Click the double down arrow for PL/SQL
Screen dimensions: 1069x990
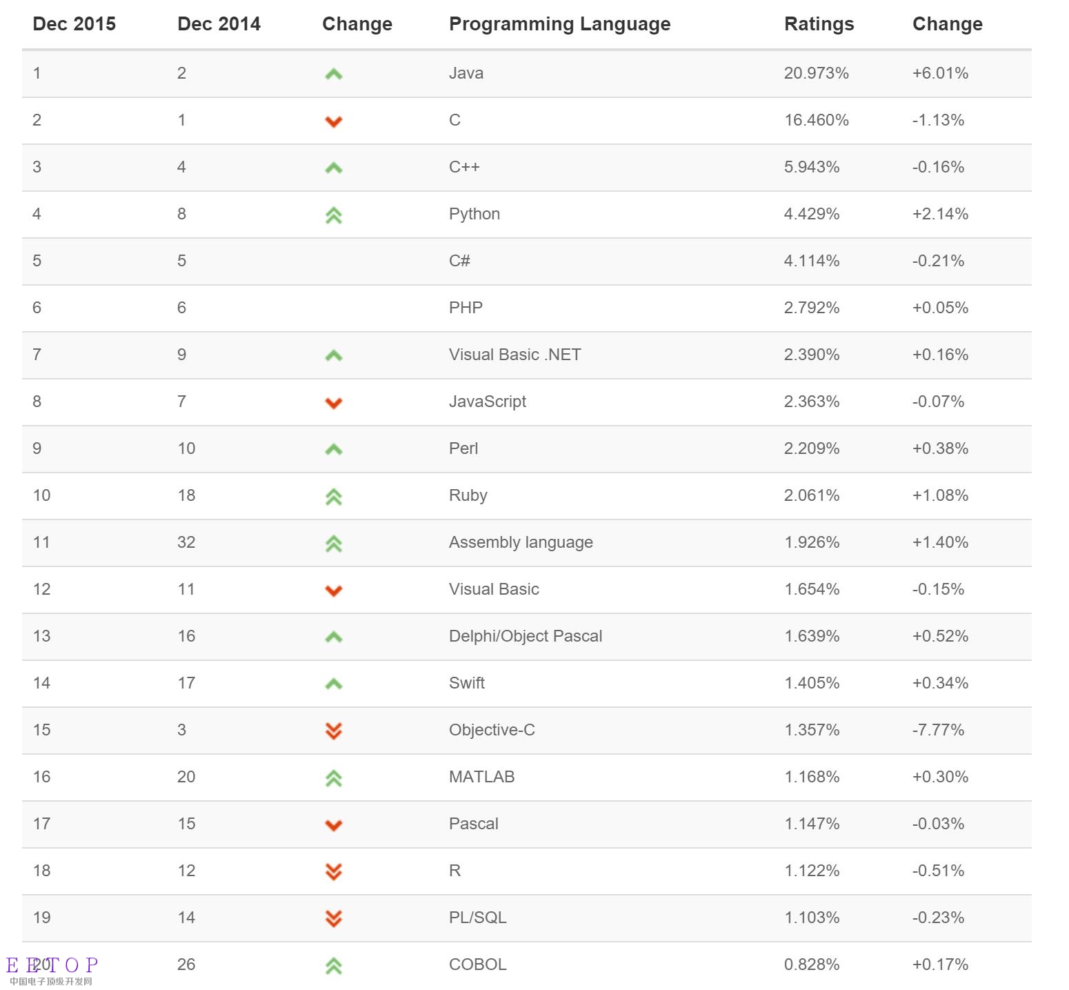pos(334,918)
